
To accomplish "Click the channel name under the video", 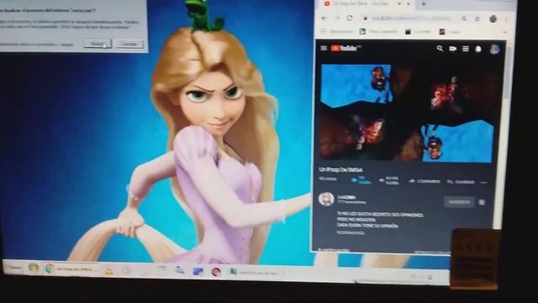I will tap(346, 197).
